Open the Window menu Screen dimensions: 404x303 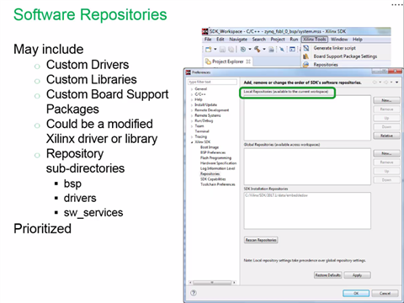[339, 40]
